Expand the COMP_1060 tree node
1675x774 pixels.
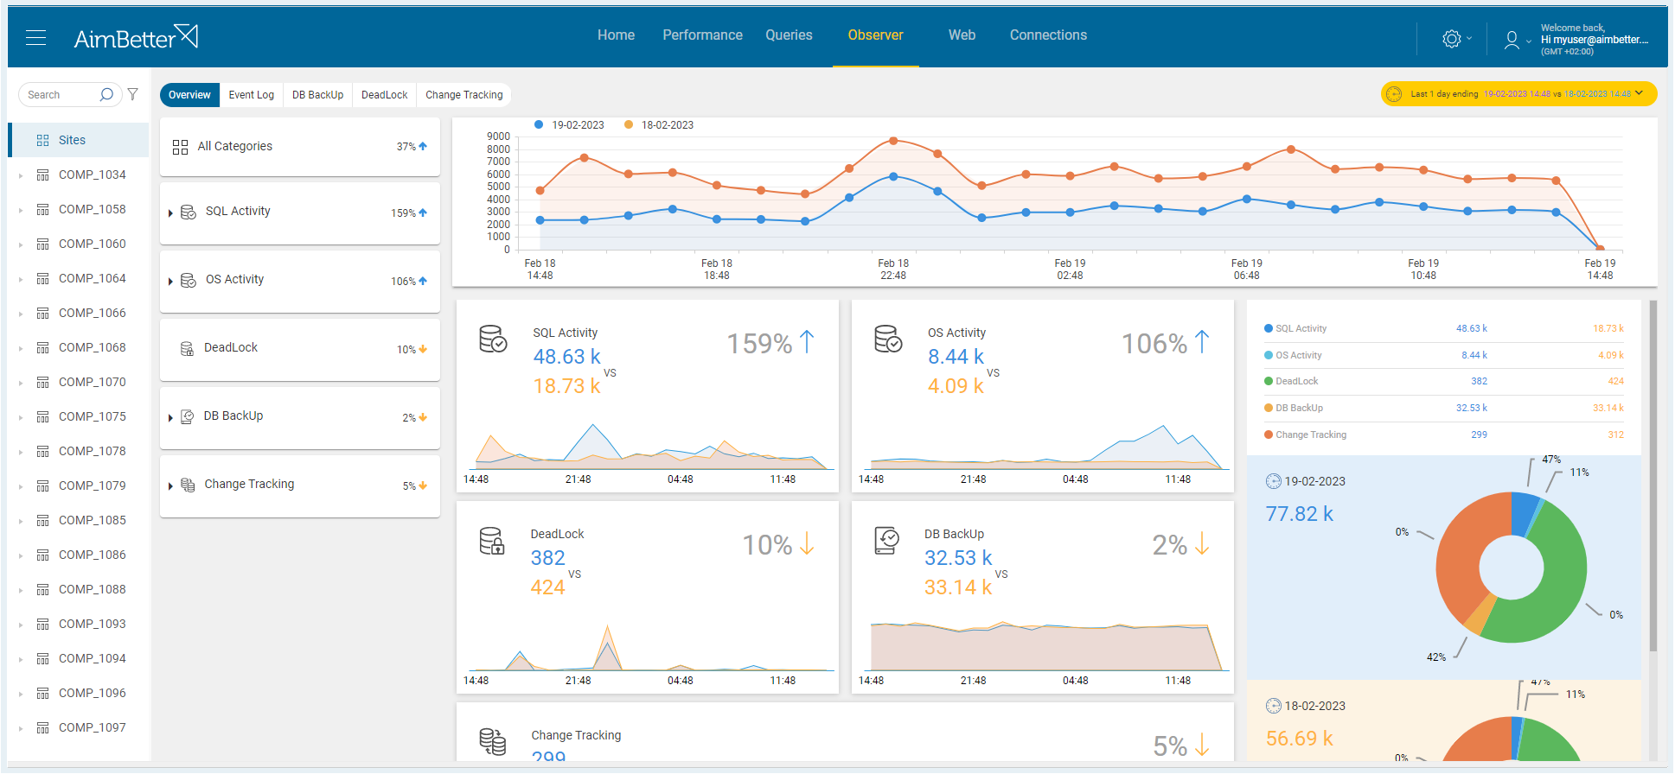pos(21,244)
